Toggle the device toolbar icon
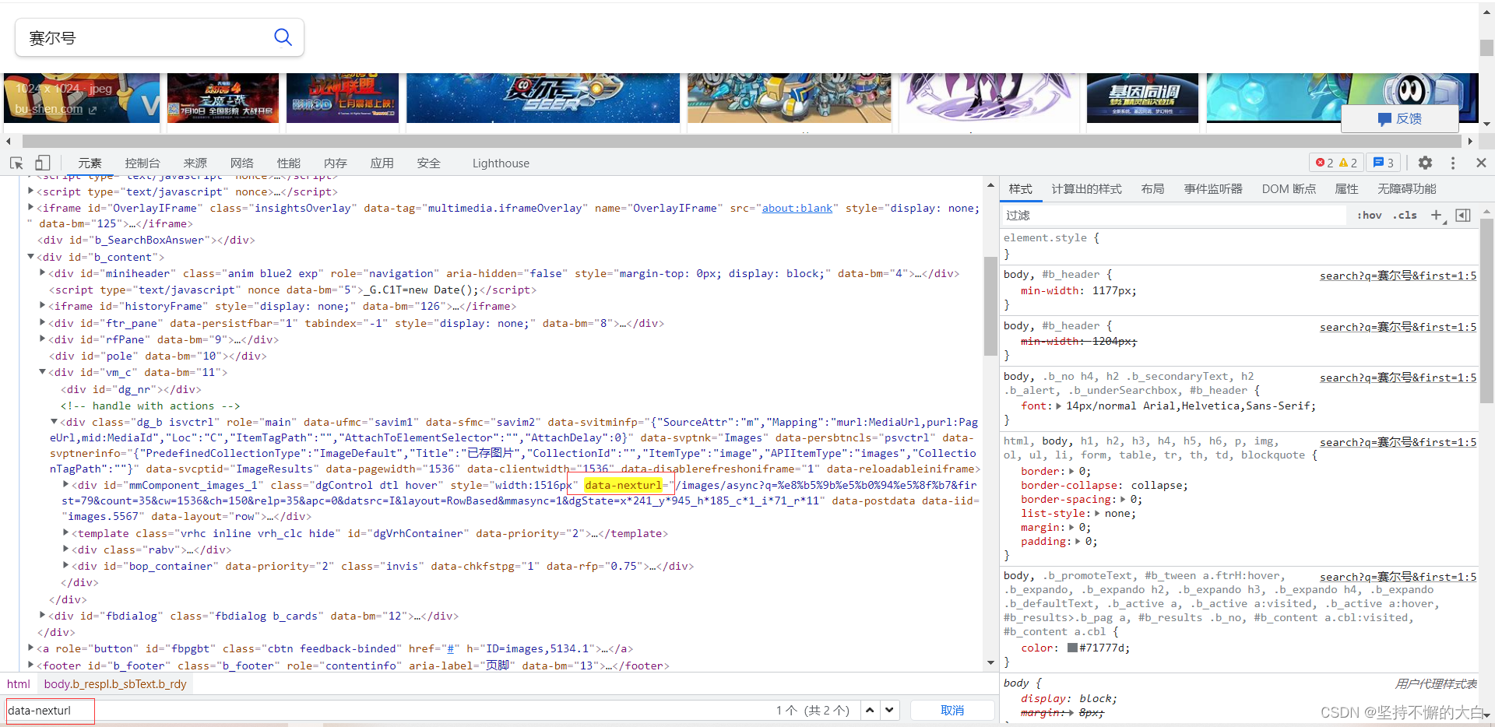 tap(42, 163)
